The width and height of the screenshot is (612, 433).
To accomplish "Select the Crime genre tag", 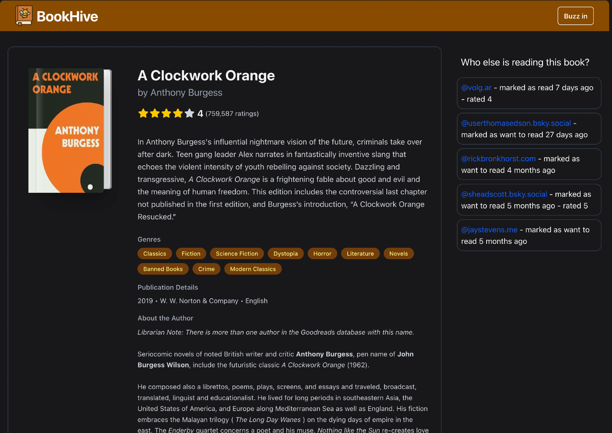I will click(206, 269).
